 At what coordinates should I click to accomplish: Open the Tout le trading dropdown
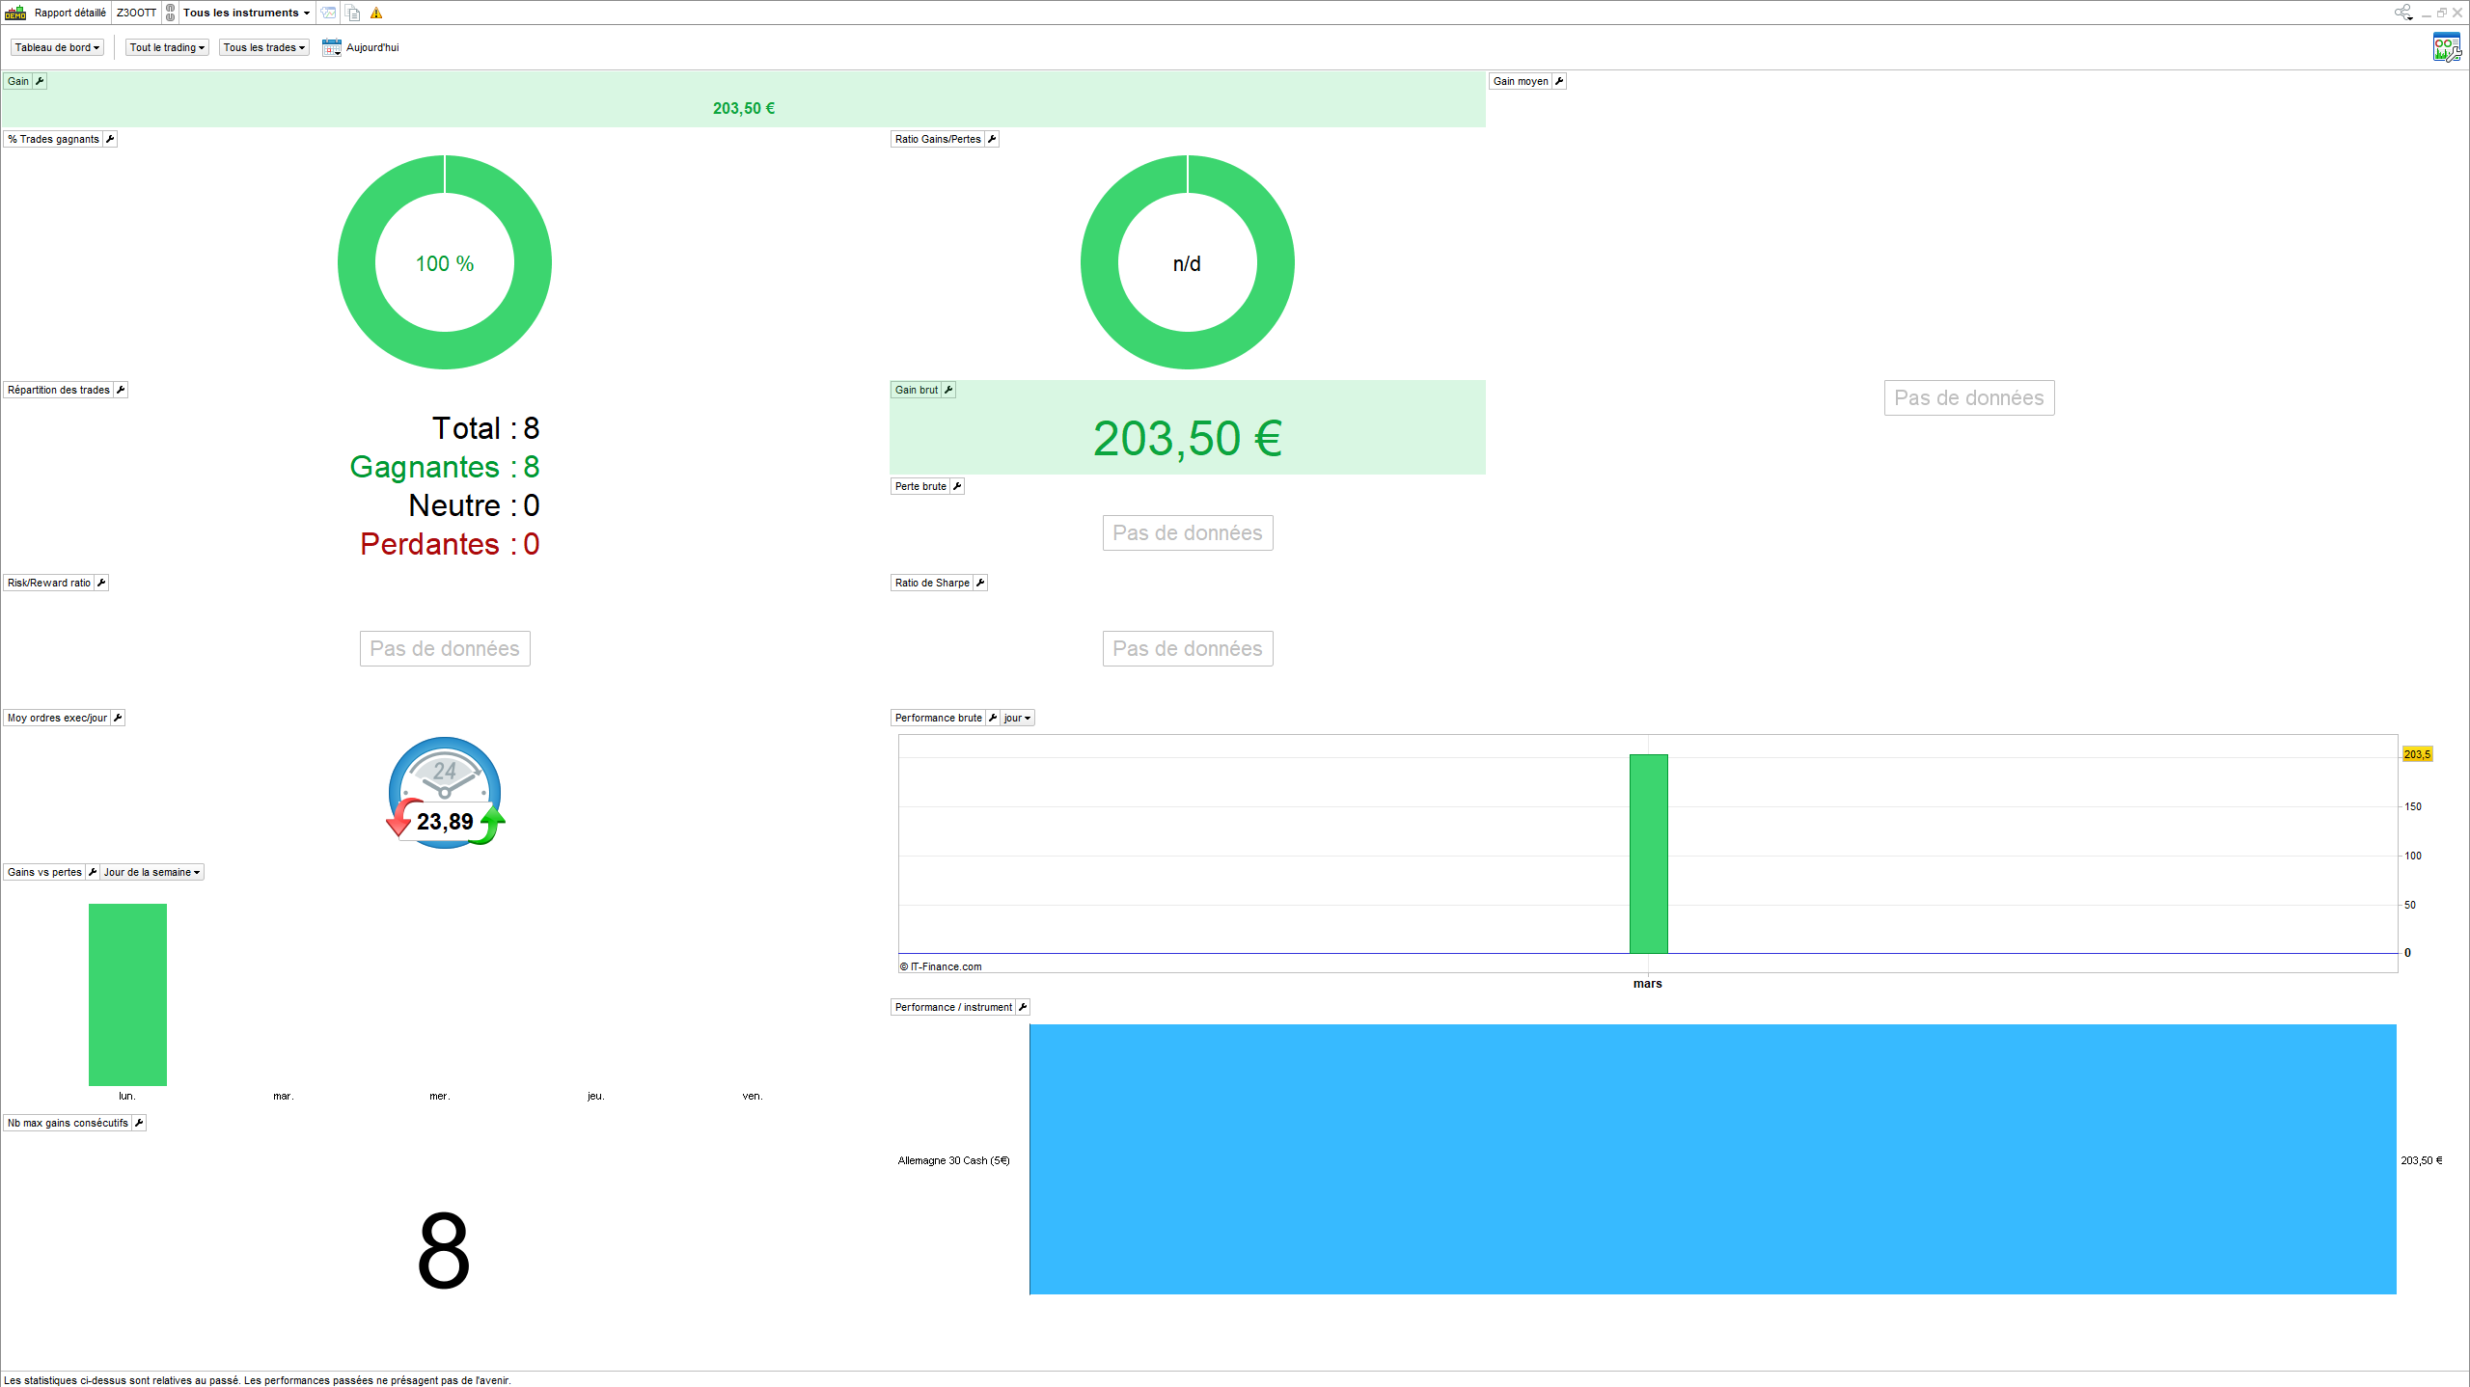[167, 47]
